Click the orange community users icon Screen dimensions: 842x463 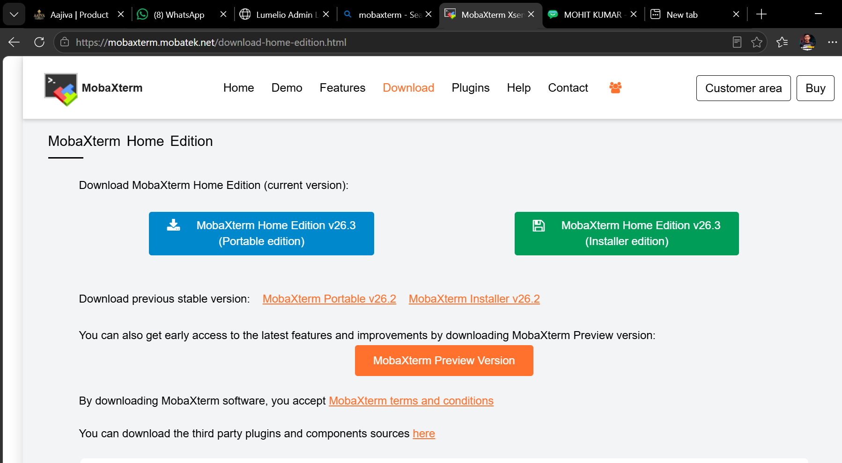click(x=615, y=87)
